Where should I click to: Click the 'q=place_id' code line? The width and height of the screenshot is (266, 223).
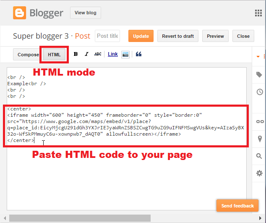[x=125, y=128]
